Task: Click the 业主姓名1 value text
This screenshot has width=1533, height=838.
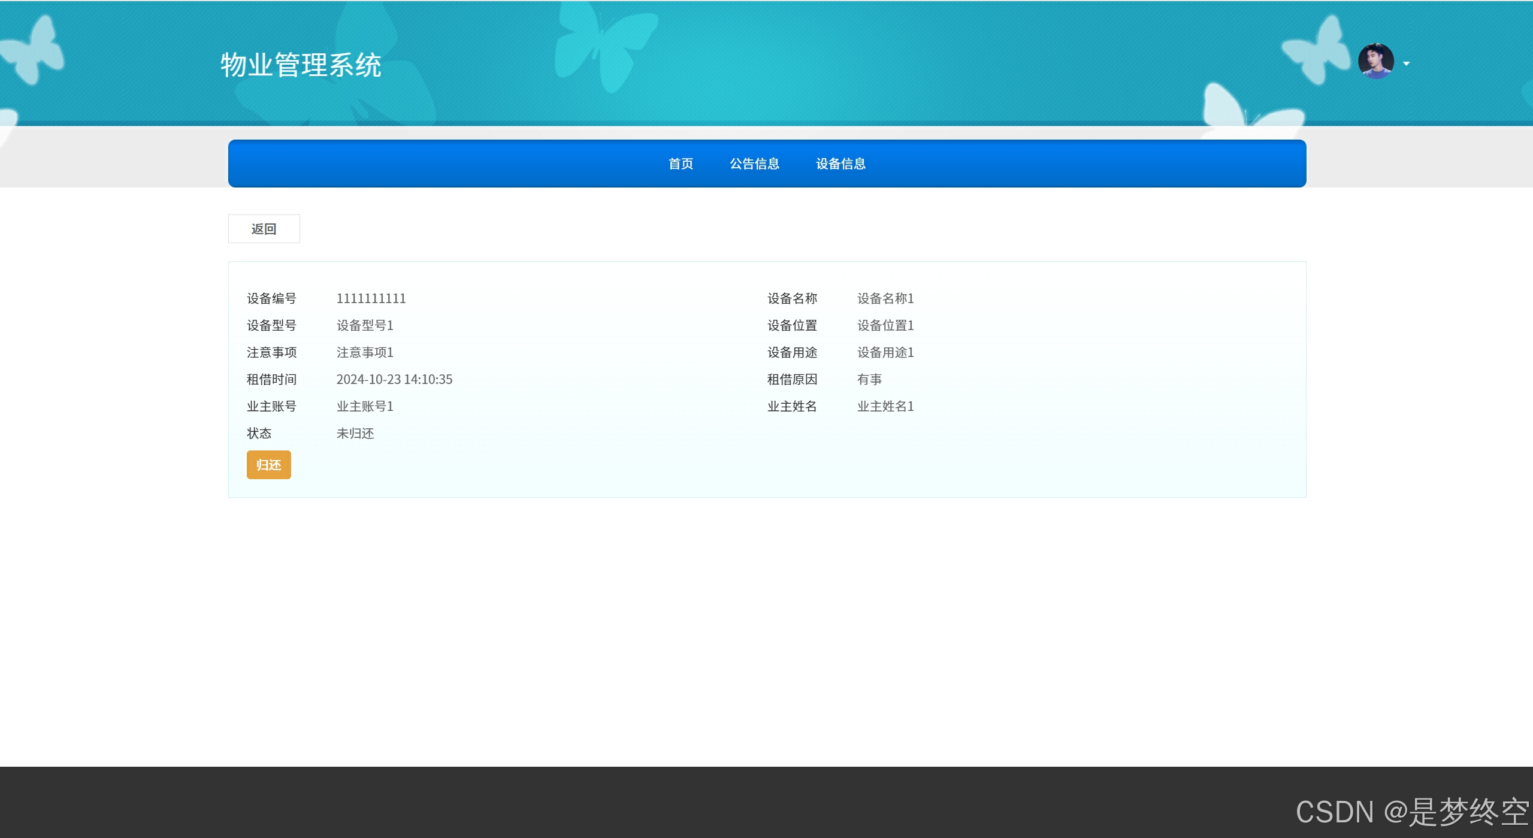Action: click(885, 406)
